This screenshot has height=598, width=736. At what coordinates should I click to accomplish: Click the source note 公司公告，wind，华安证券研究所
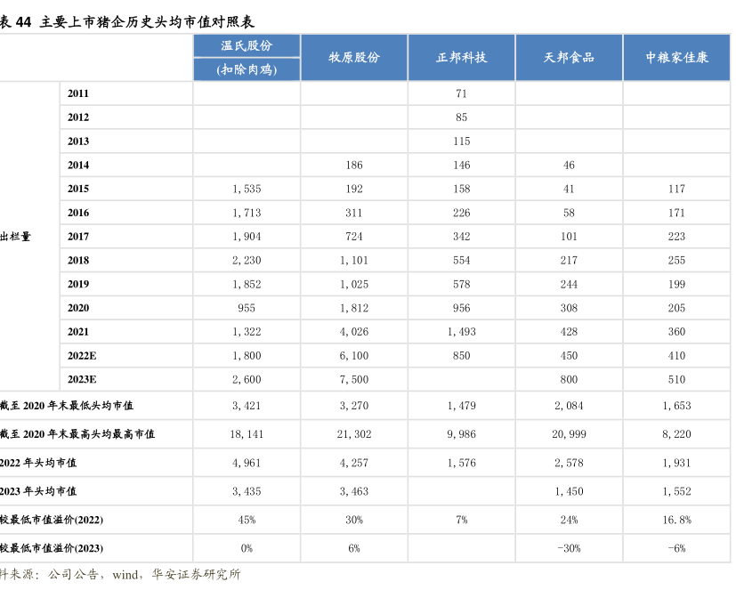[144, 575]
